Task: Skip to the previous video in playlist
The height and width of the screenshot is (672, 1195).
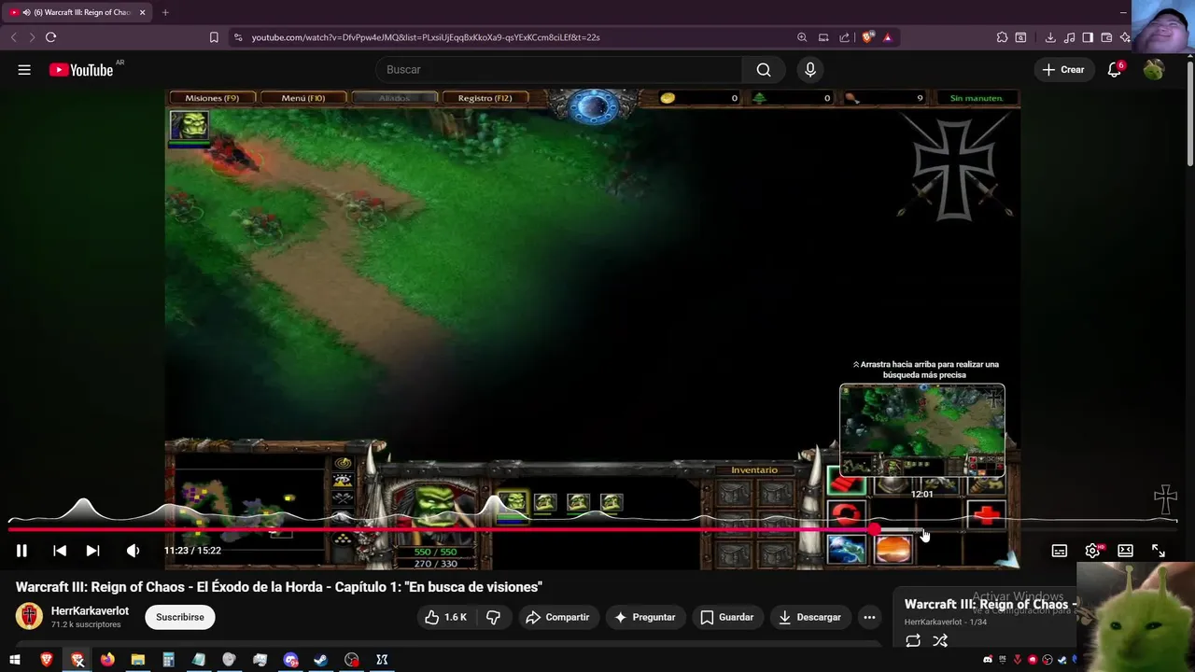Action: 60,551
